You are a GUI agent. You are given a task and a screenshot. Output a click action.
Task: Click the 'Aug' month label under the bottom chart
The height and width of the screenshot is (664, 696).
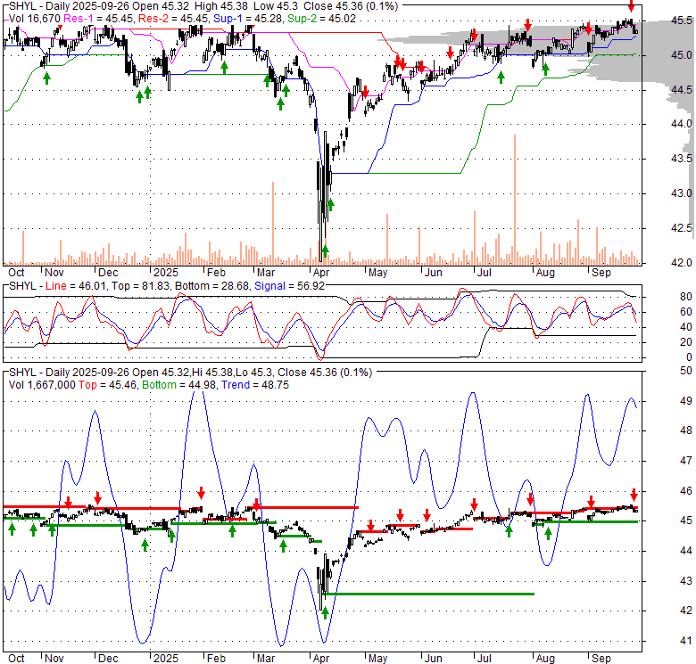[545, 659]
